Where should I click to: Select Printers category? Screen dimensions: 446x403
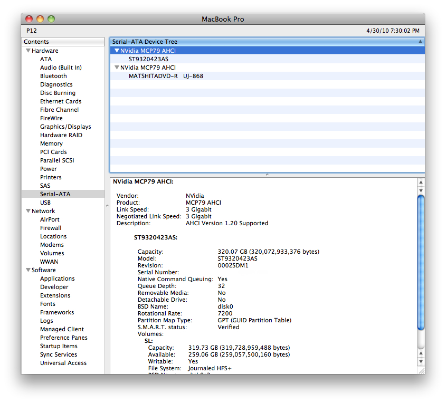coord(51,177)
